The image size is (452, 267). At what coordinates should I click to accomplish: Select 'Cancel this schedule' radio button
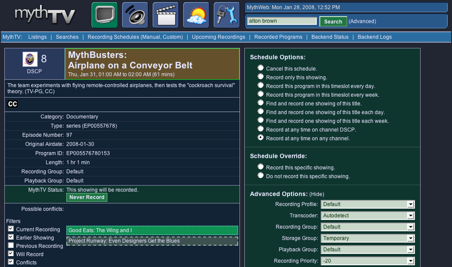pyautogui.click(x=260, y=68)
